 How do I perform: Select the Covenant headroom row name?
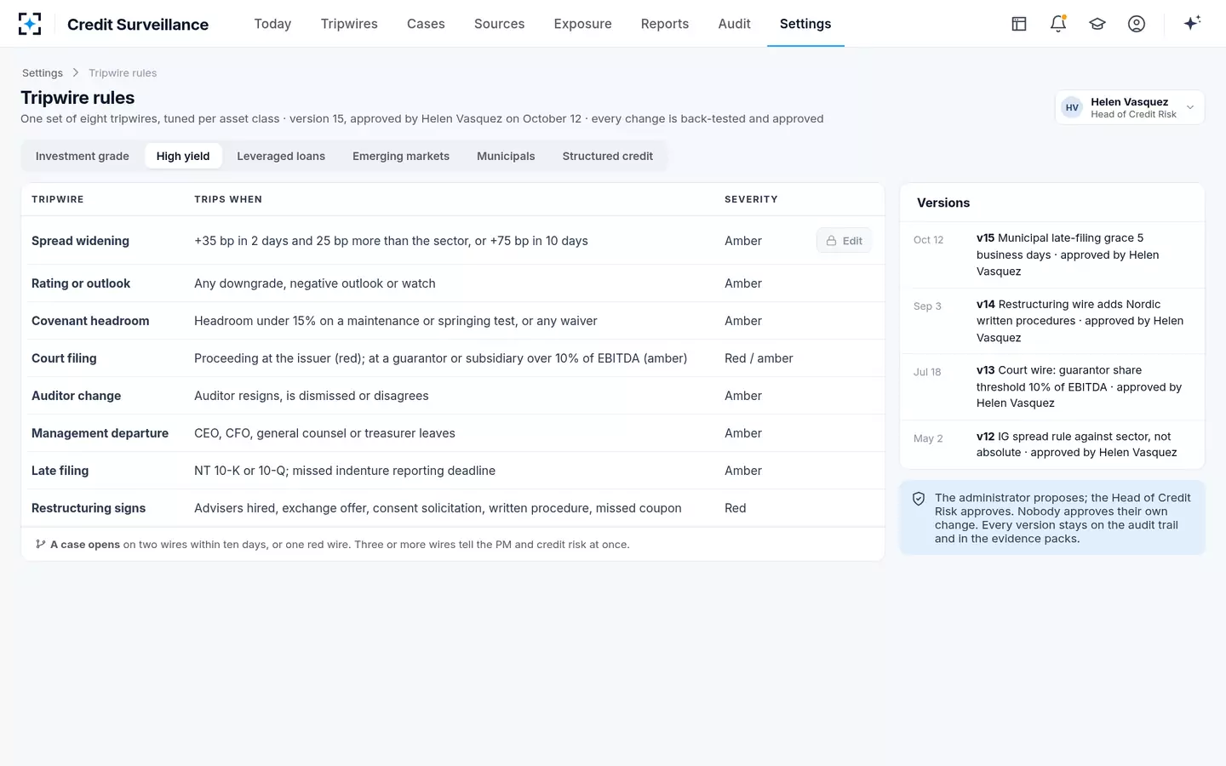[90, 321]
